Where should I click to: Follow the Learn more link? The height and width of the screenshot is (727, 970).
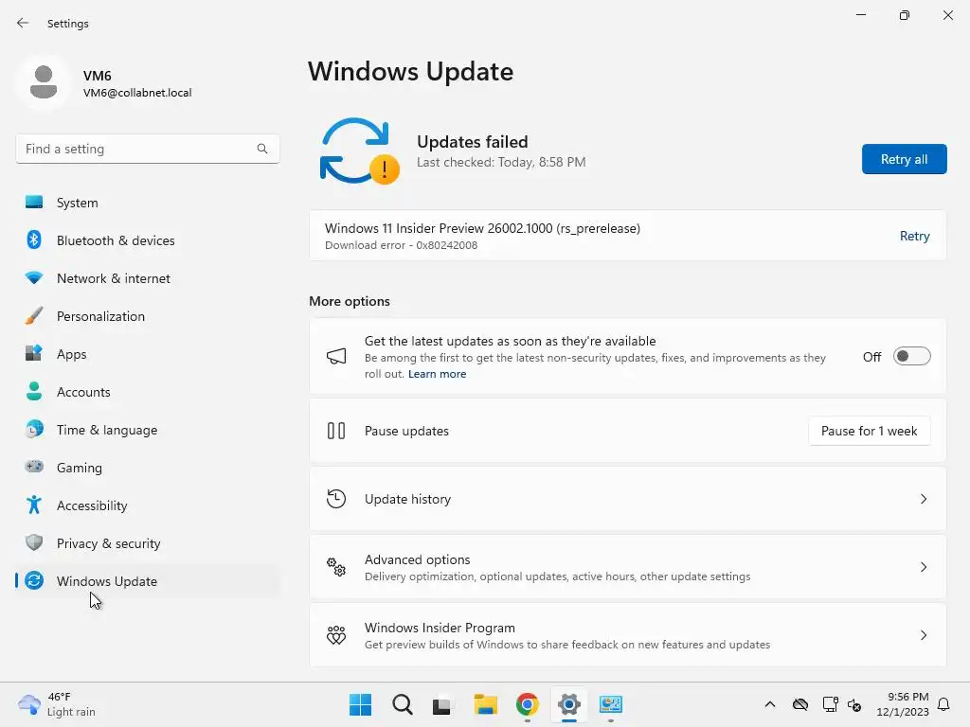pyautogui.click(x=437, y=374)
